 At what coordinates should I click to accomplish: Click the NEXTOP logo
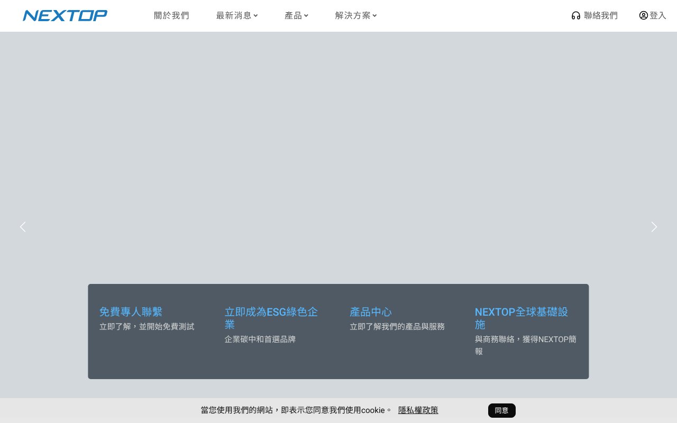pos(65,15)
